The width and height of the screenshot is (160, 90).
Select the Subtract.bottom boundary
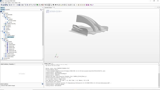(x=12, y=44)
